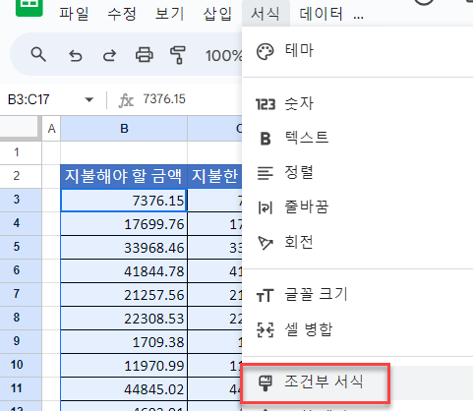Image resolution: width=473 pixels, height=411 pixels.
Task: Click cell containing 33968.46
Action: click(124, 248)
